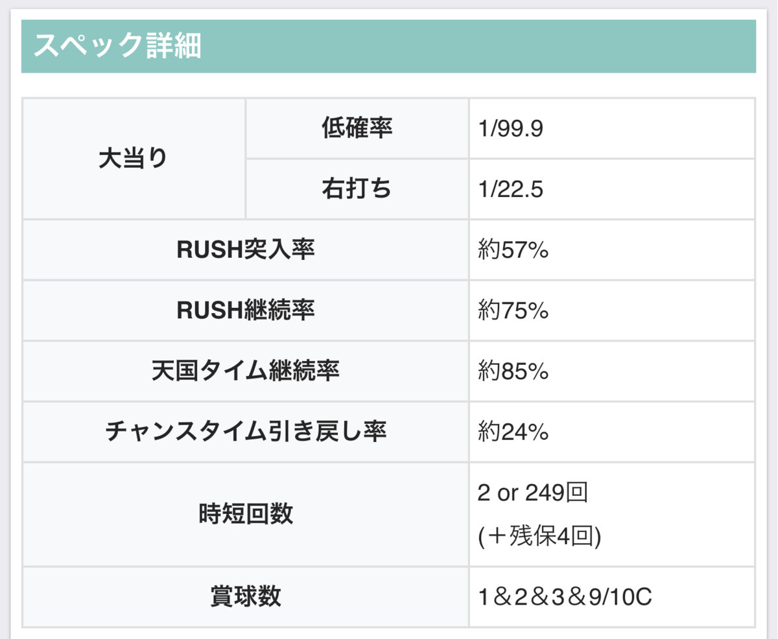Select the 大当り row header cell
Screen dimensions: 778x639
click(134, 159)
